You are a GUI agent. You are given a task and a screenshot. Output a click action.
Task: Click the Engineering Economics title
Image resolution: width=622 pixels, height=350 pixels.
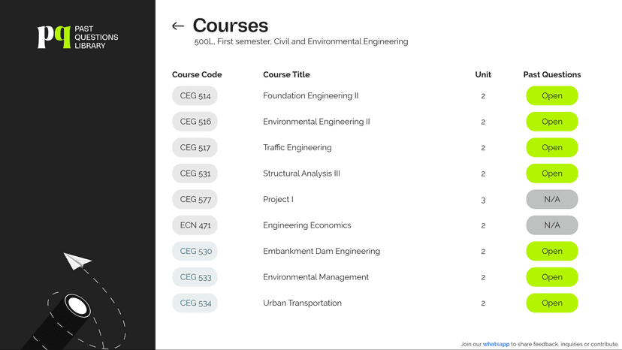pos(307,225)
